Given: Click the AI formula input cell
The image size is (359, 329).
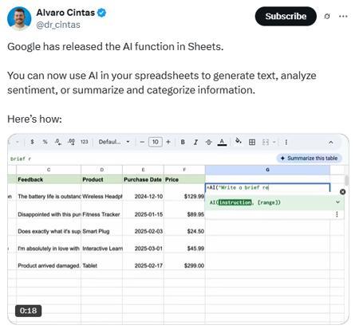Looking at the screenshot, I should (267, 188).
